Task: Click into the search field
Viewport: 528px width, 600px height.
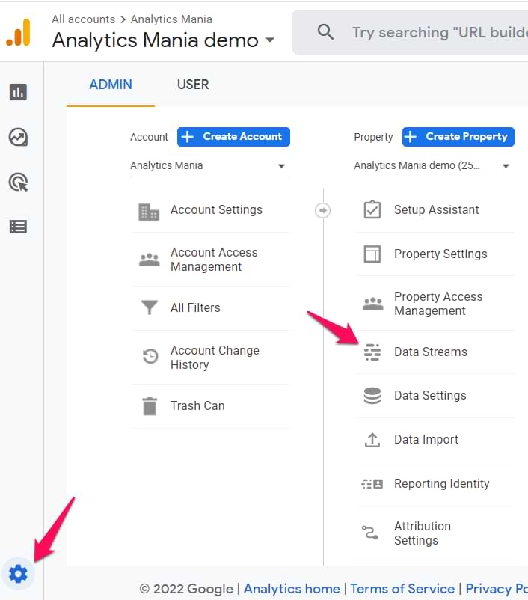Action: click(434, 32)
